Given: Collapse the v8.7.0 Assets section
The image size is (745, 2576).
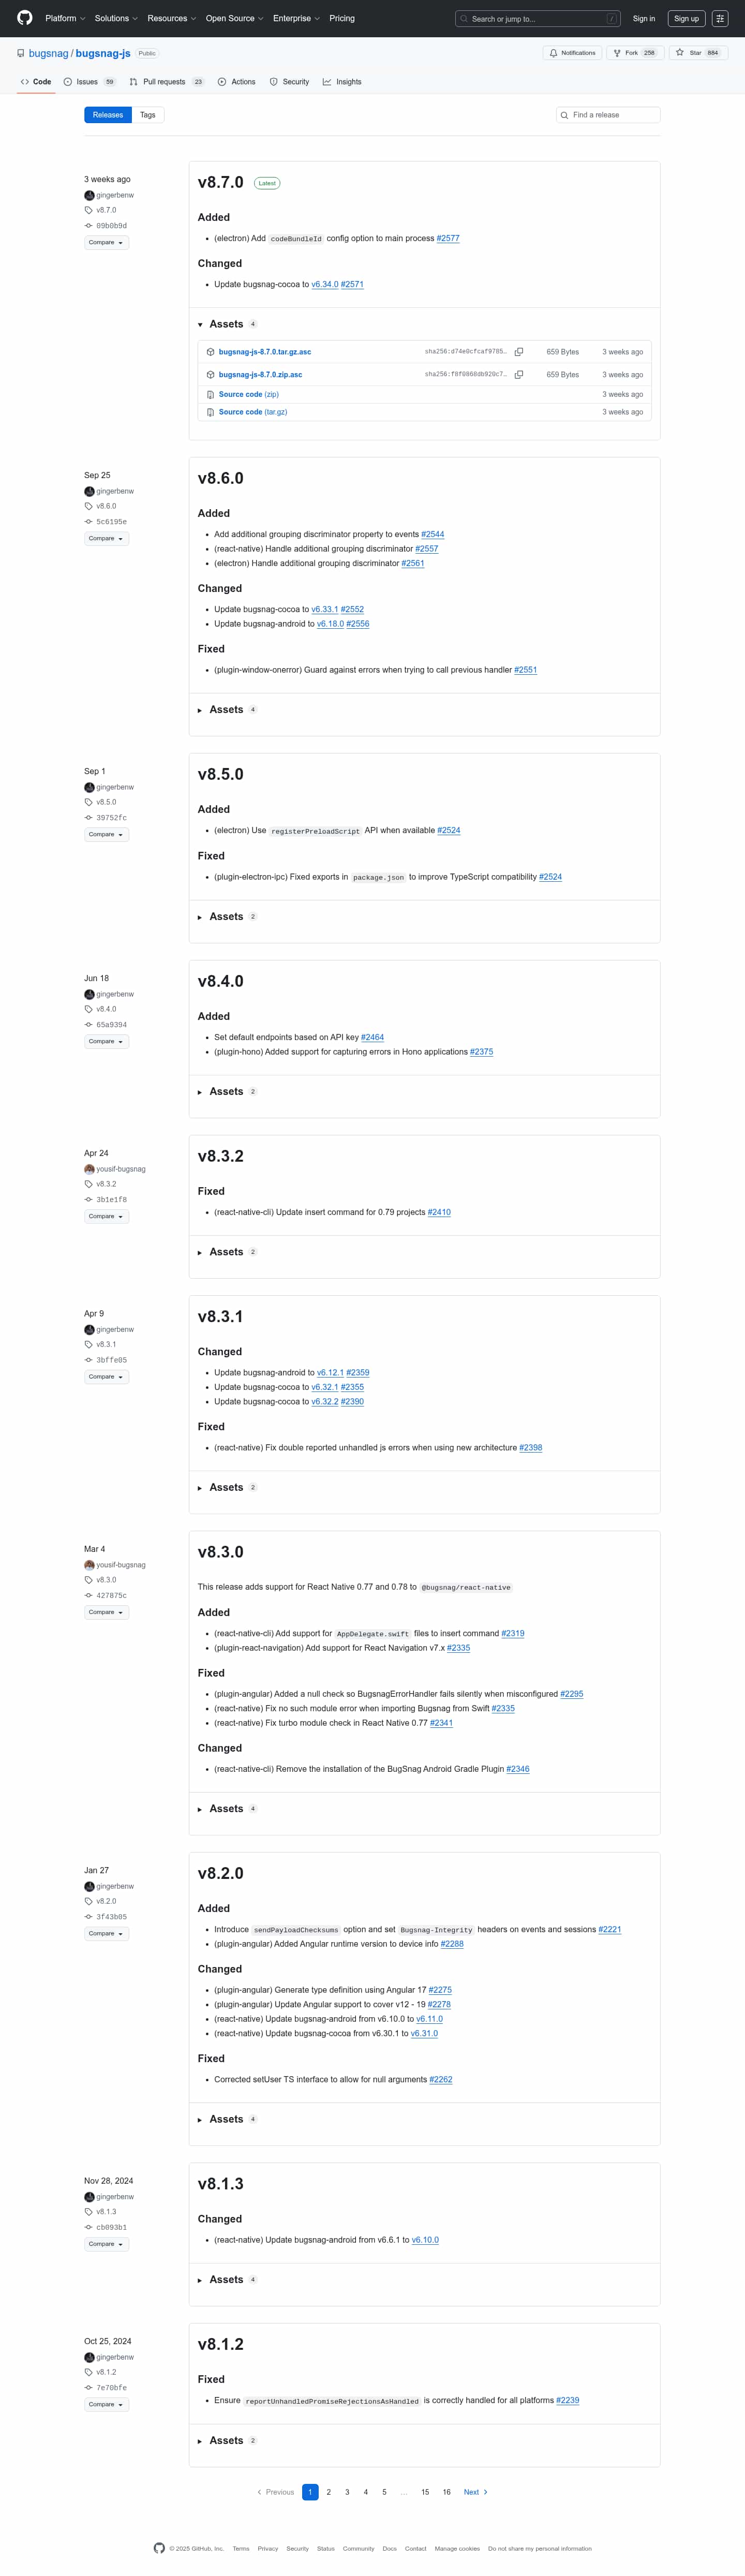Looking at the screenshot, I should [226, 324].
